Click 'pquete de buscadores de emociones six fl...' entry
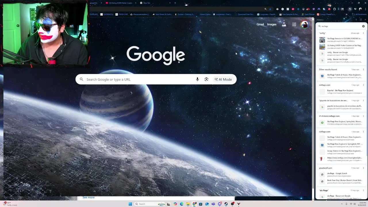This screenshot has width=368, height=207. click(341, 107)
